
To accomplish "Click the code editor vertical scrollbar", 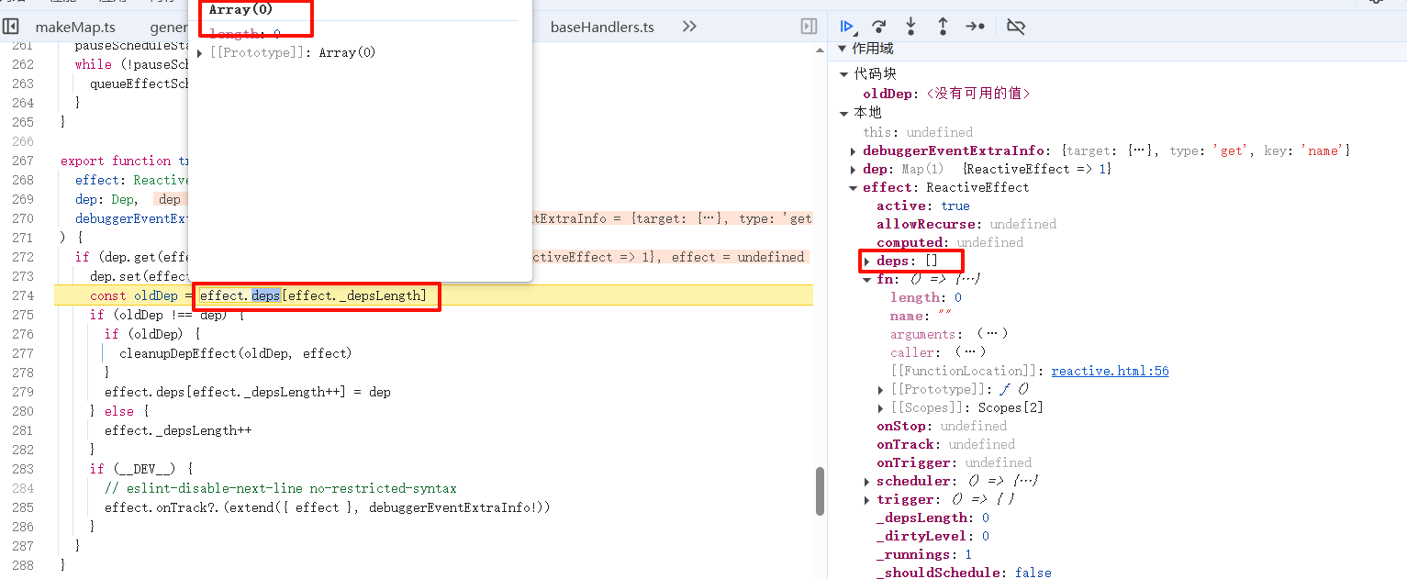I will [x=820, y=492].
